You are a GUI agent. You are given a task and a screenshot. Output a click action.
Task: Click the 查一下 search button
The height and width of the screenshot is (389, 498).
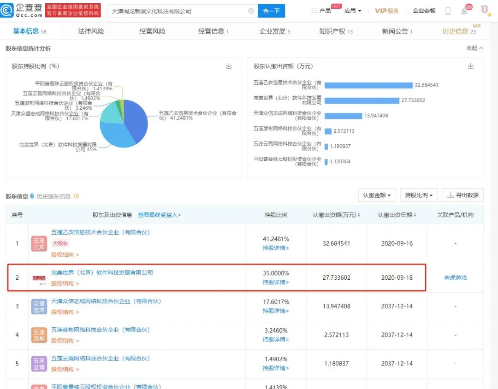(x=271, y=11)
